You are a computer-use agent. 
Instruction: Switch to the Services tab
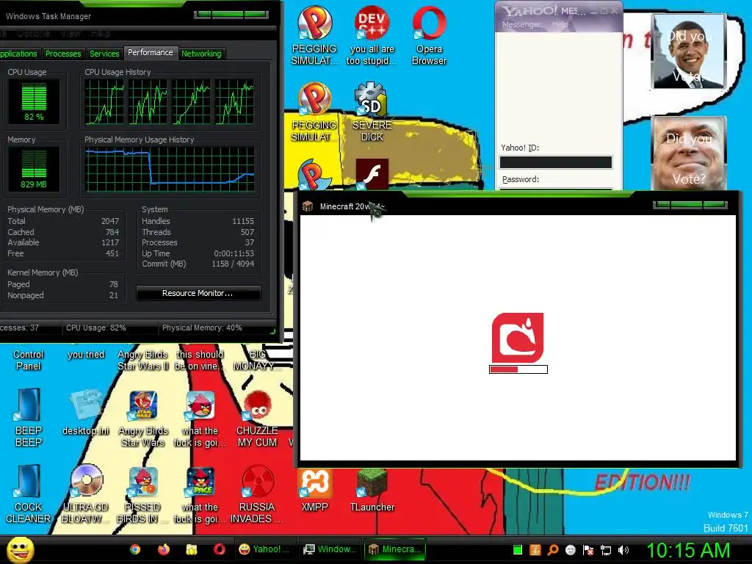coord(104,54)
